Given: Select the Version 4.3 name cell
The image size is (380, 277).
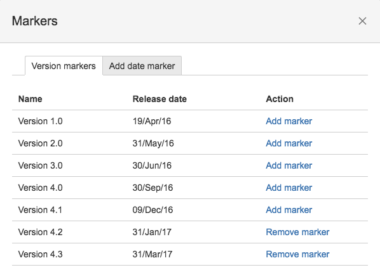Looking at the screenshot, I should pos(41,254).
